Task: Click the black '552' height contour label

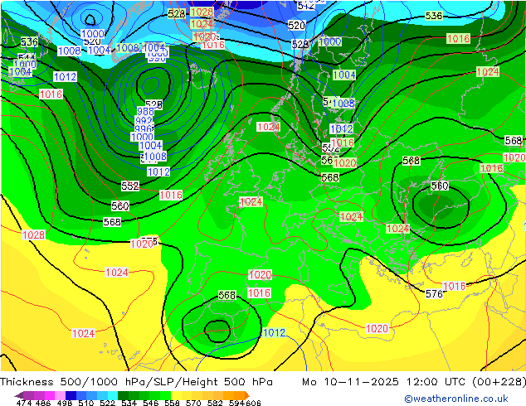Action: pos(130,186)
